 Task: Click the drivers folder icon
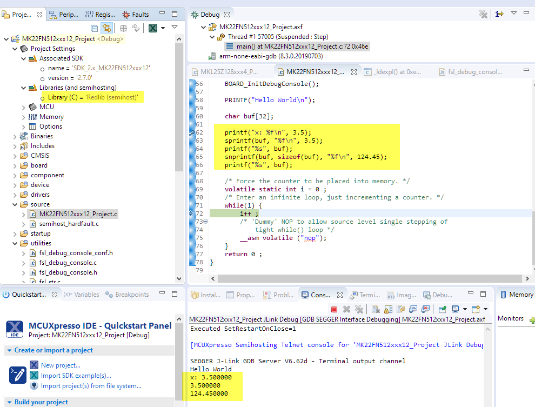pyautogui.click(x=24, y=195)
